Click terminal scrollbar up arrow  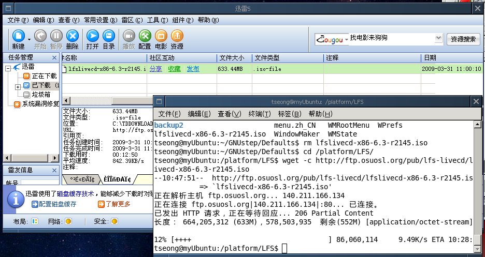click(477, 125)
